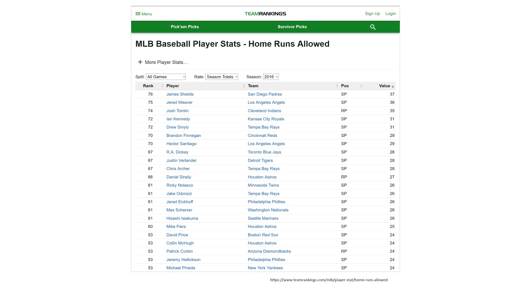Sort by the Team column arrows
This screenshot has width=528, height=289.
337,86
